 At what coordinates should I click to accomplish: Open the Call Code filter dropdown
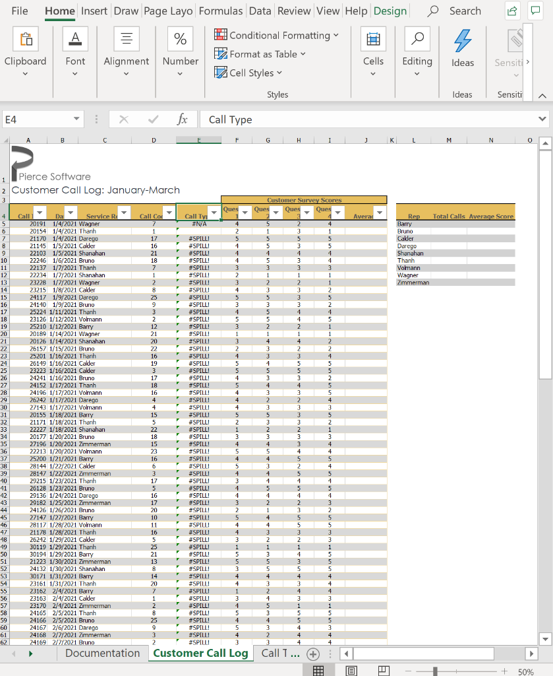coord(169,212)
